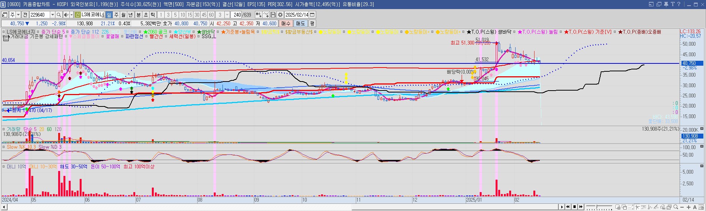The width and height of the screenshot is (706, 211).
Task: Toggle the 꽃열매 indicator checkbox
Action: pyautogui.click(x=103, y=37)
